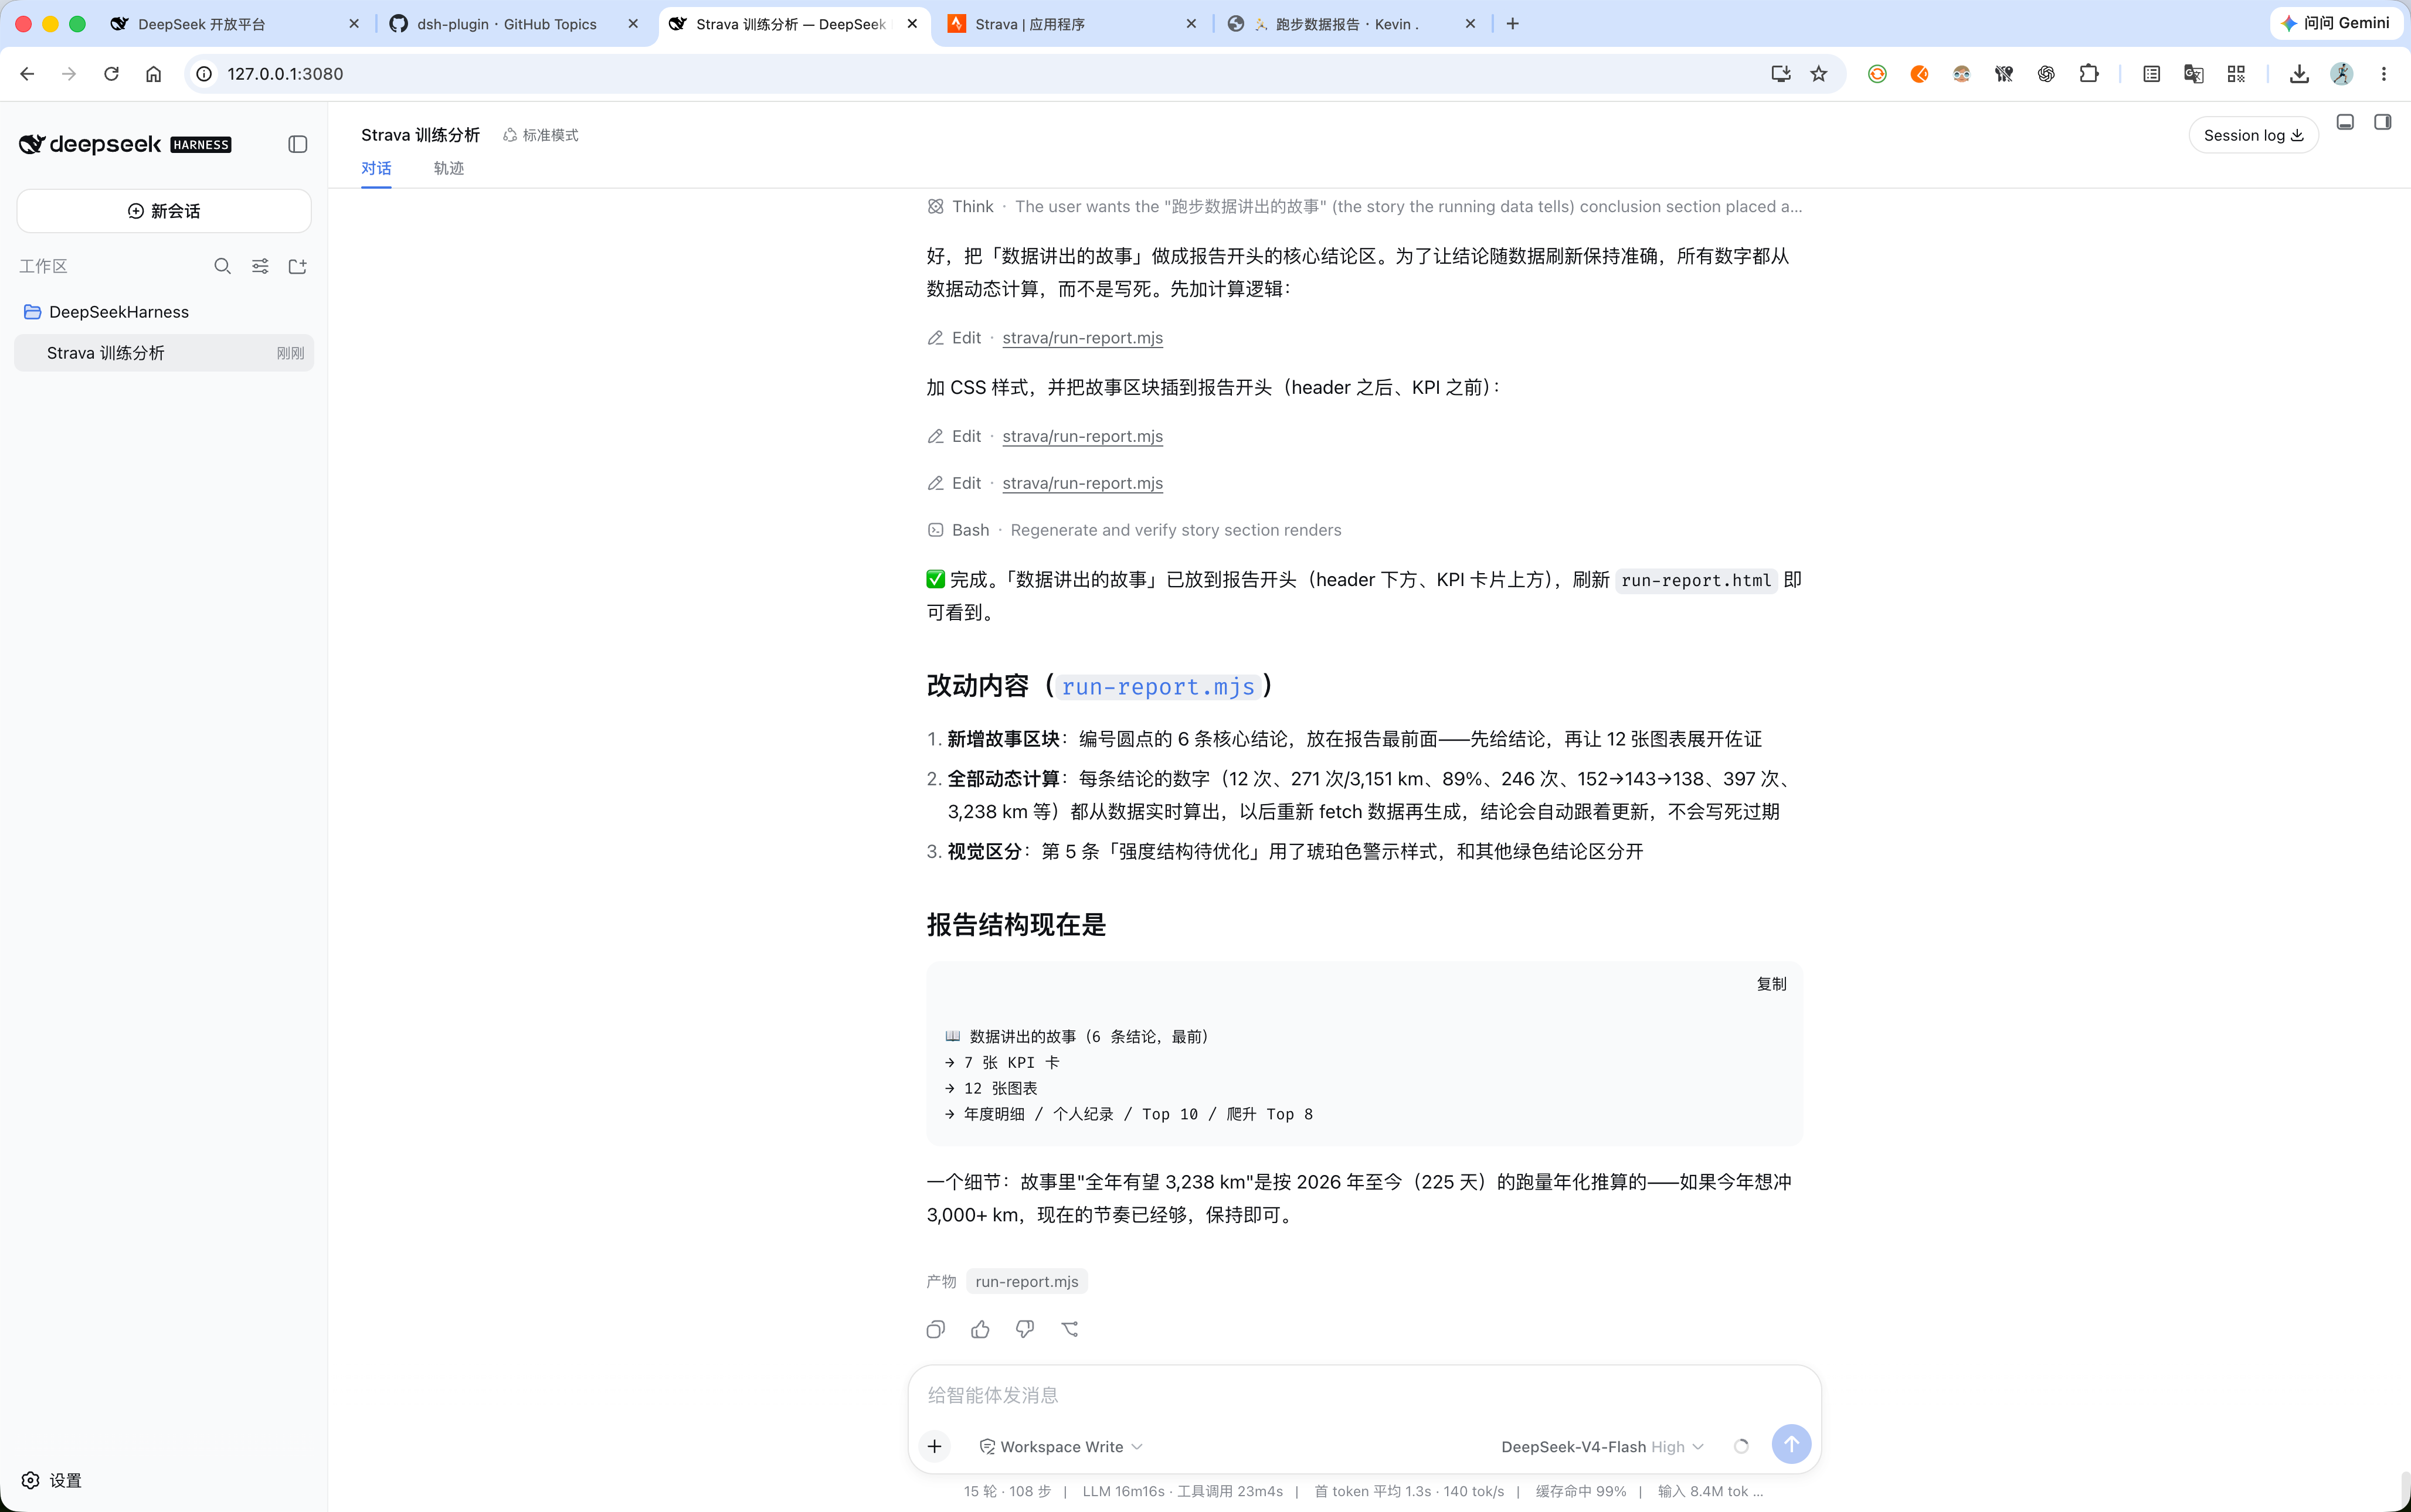Copy the assistant reply icon
This screenshot has width=2411, height=1512.
coord(935,1329)
